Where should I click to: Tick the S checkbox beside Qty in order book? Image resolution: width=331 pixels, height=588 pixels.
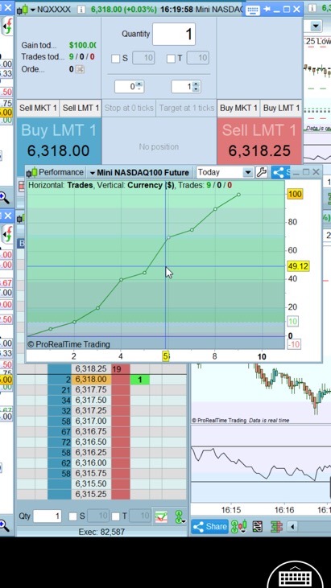click(72, 516)
